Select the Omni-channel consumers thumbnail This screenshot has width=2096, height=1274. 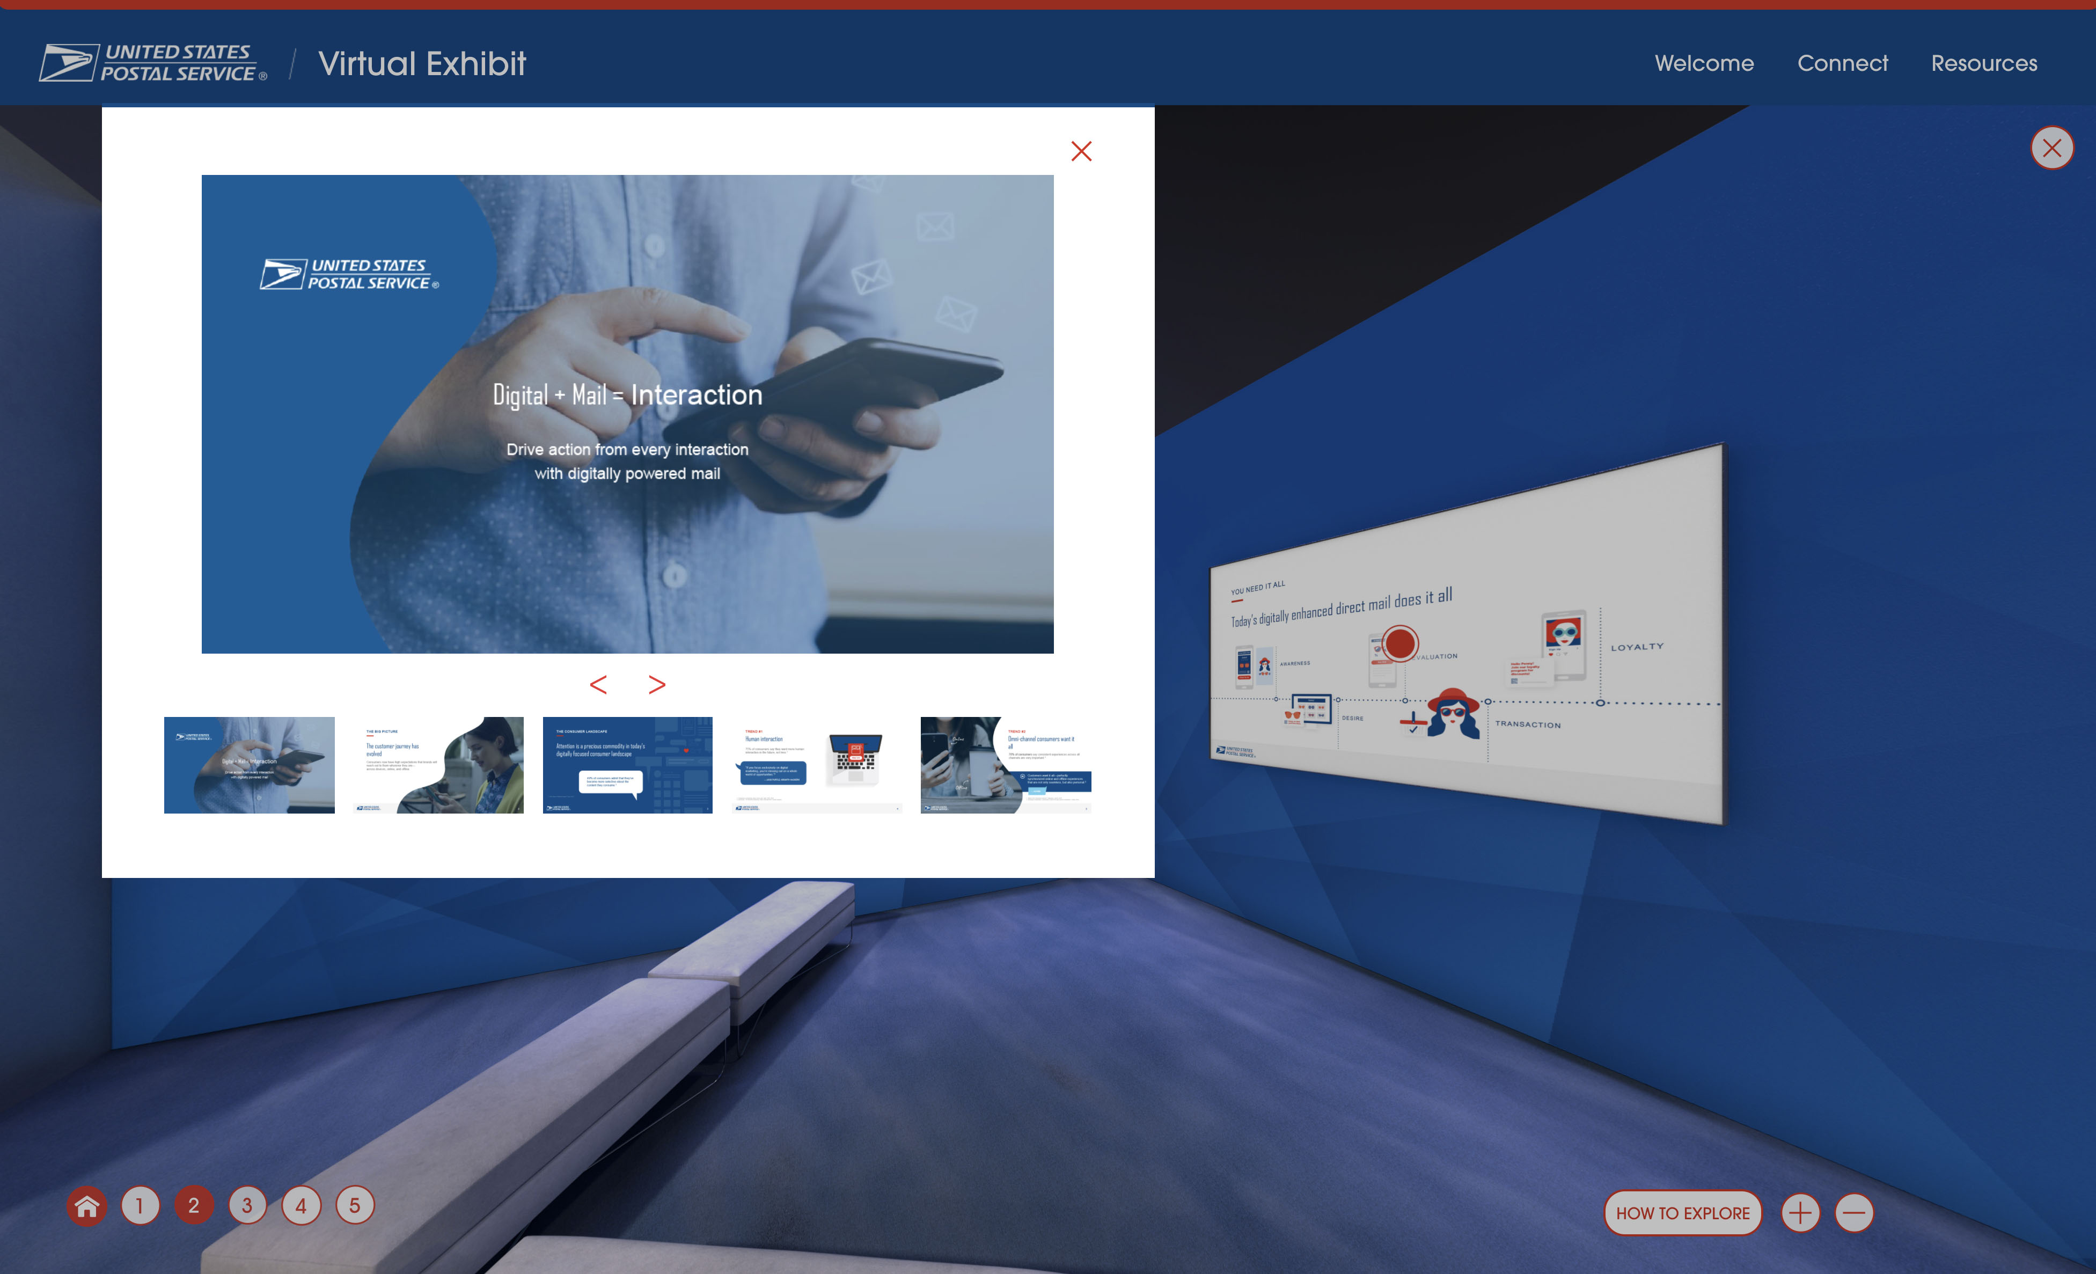(x=1006, y=765)
